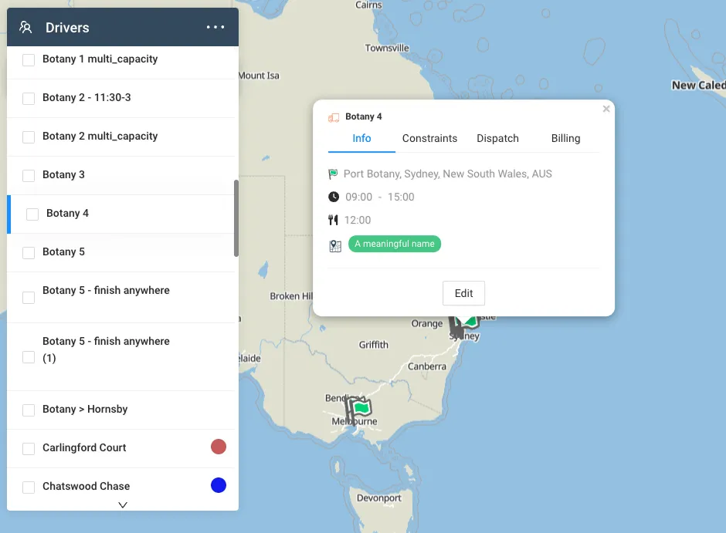
Task: Click the driver list scrollbar thumb
Action: pyautogui.click(x=236, y=218)
